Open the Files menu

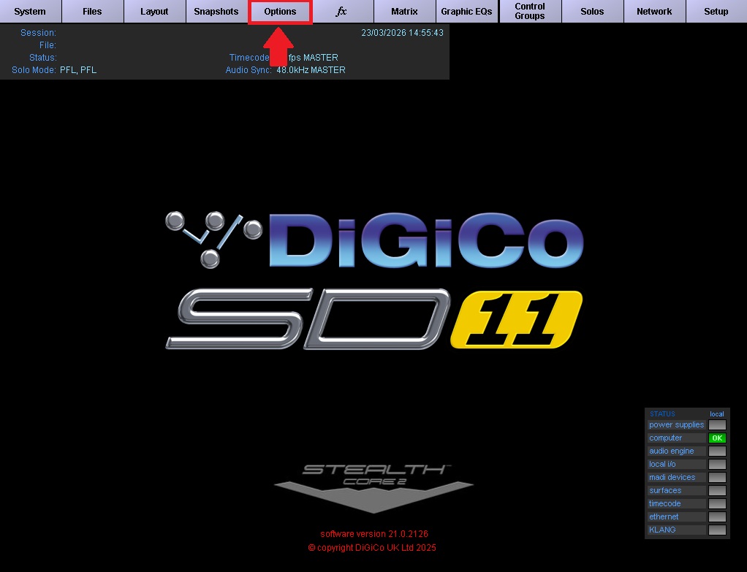pyautogui.click(x=92, y=12)
